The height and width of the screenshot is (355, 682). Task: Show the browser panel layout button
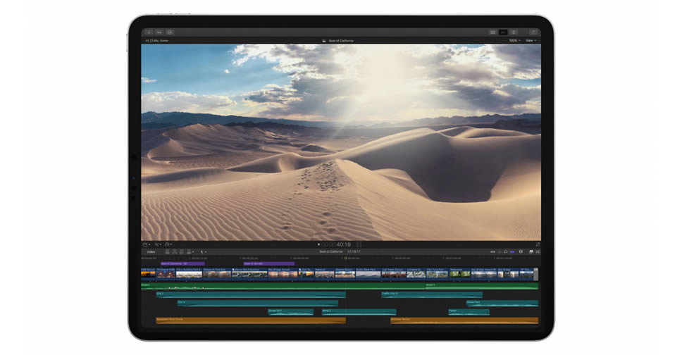click(492, 32)
